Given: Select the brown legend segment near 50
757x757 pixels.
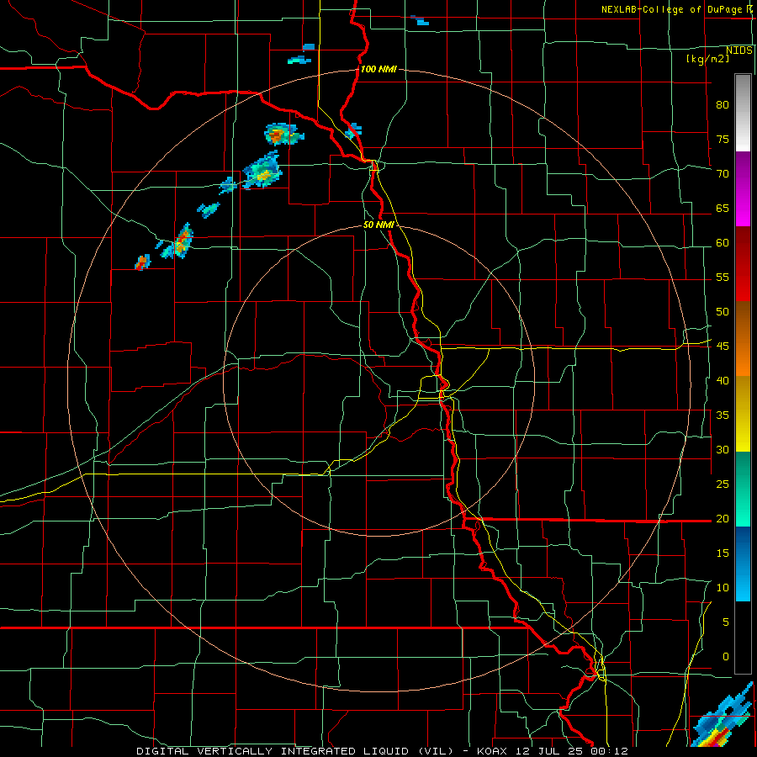Looking at the screenshot, I should (x=743, y=320).
